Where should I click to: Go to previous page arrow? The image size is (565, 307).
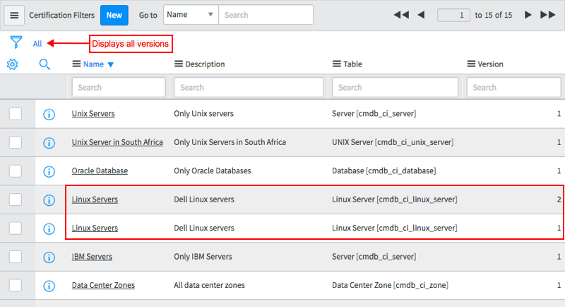click(421, 15)
